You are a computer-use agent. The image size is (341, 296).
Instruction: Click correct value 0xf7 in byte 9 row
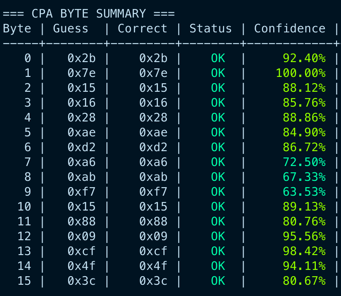tap(153, 192)
